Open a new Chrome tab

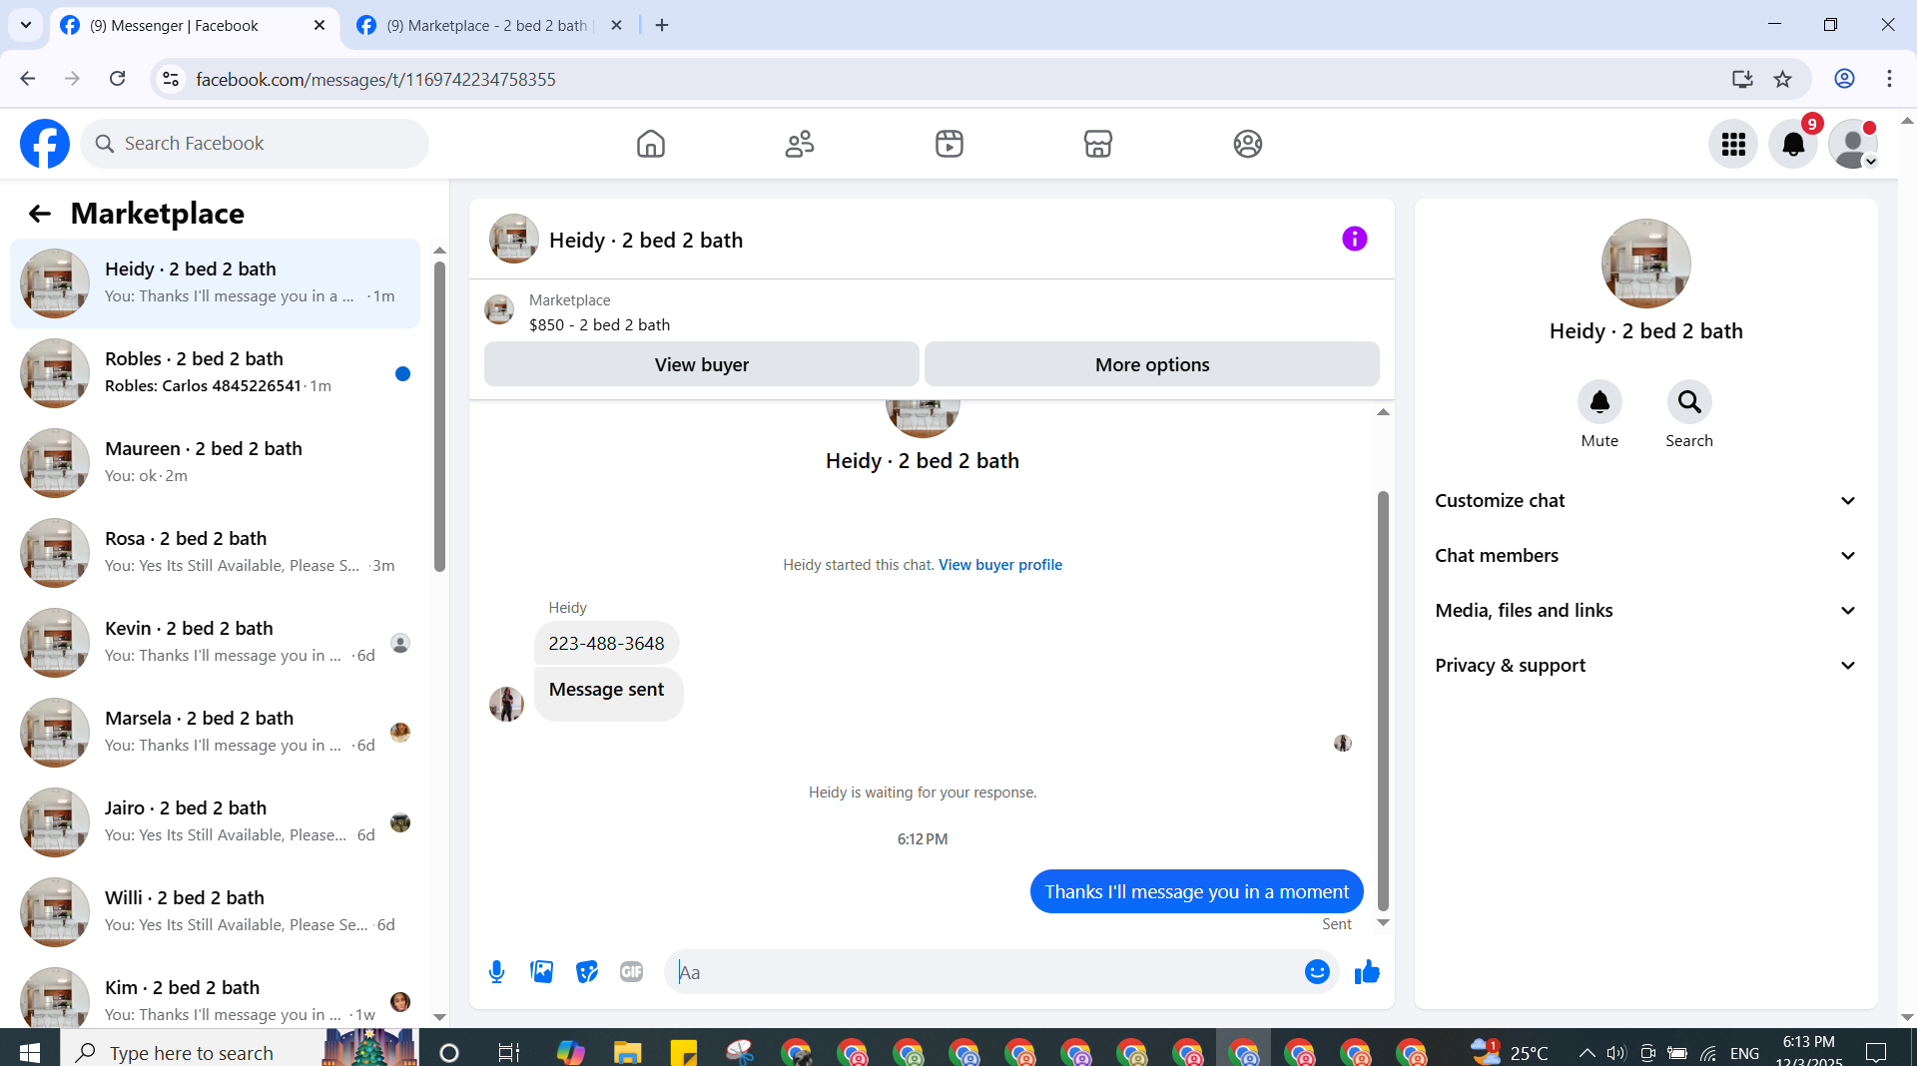click(x=662, y=26)
